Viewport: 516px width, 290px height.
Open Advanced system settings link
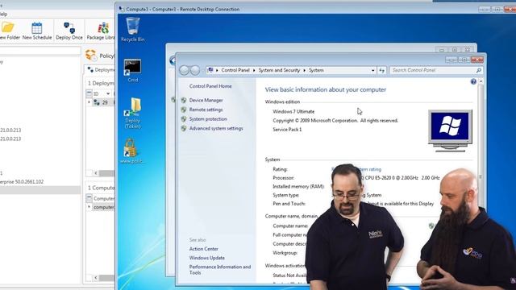pyautogui.click(x=216, y=129)
